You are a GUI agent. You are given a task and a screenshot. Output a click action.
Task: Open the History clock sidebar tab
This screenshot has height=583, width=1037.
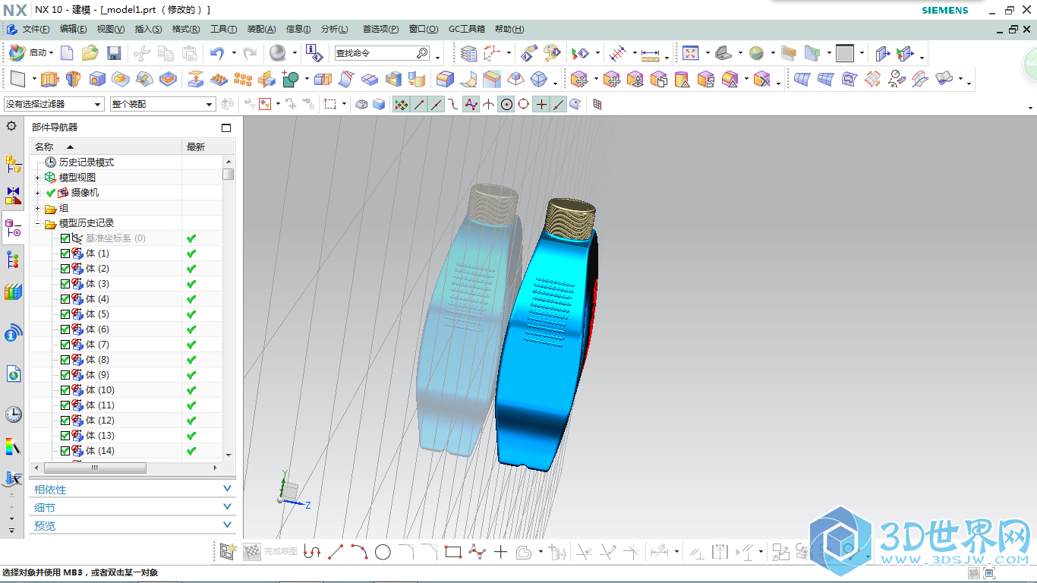pyautogui.click(x=13, y=414)
